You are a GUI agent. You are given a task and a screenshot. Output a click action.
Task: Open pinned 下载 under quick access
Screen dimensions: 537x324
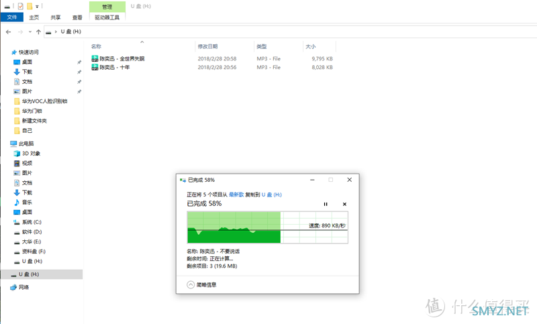27,72
